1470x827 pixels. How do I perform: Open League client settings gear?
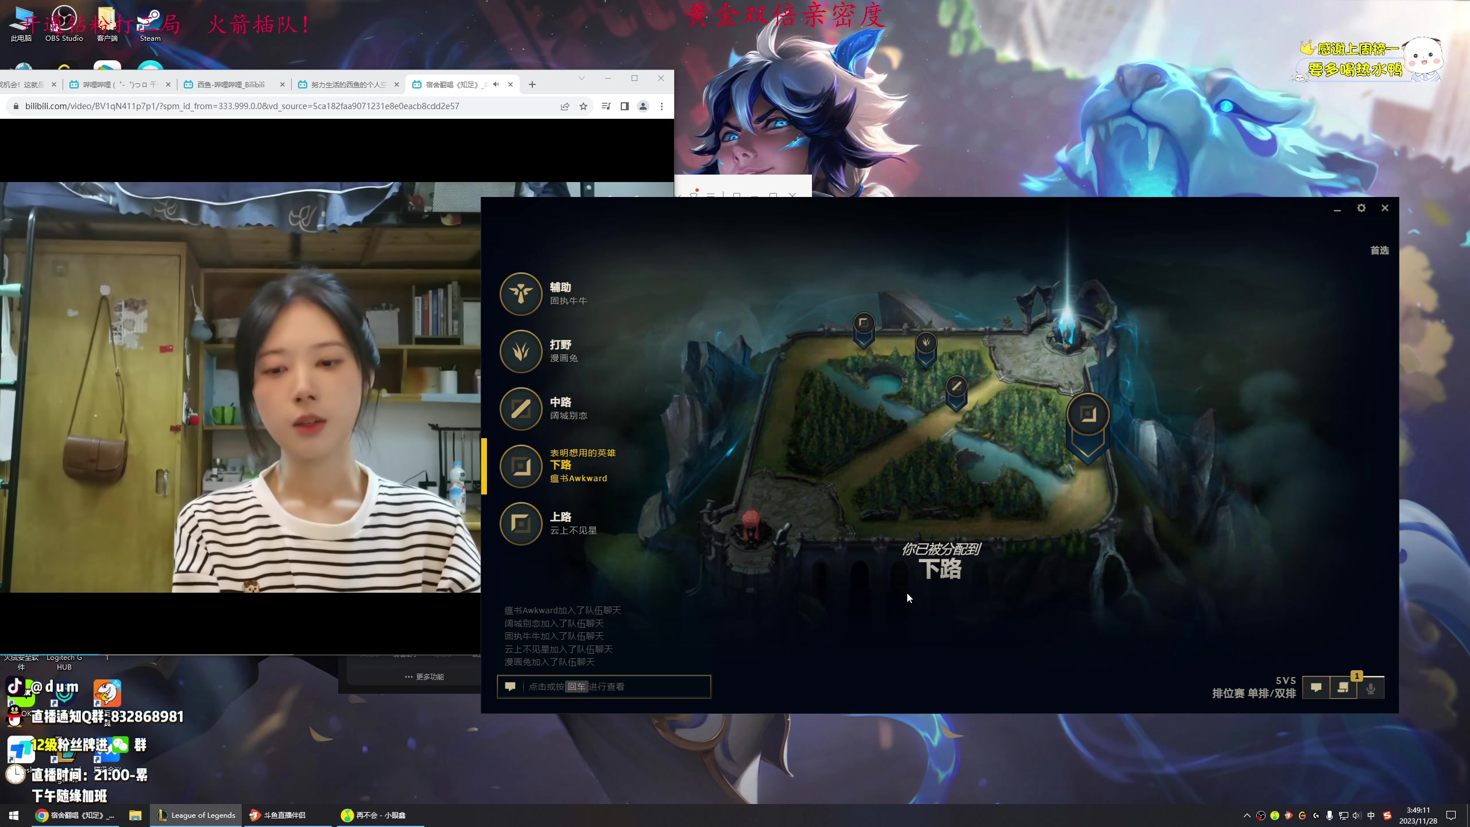1361,208
